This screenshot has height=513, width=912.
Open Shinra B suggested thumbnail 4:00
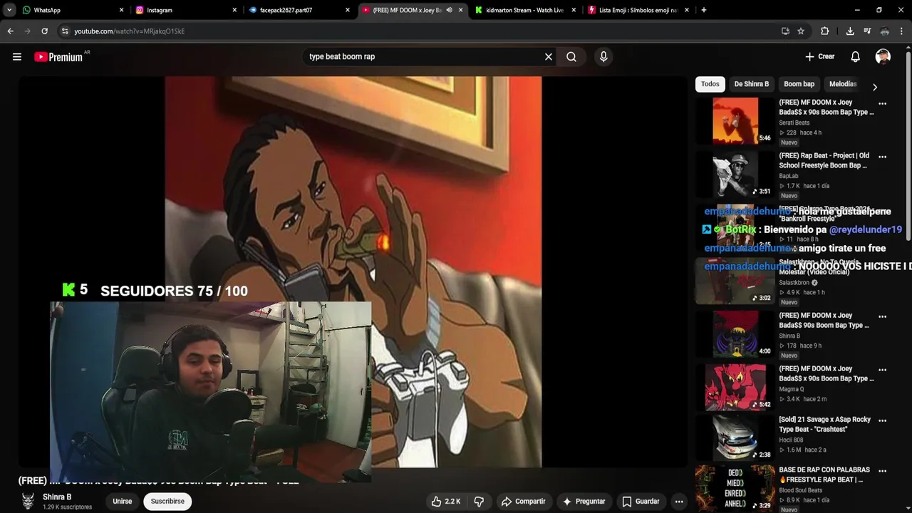tap(735, 334)
